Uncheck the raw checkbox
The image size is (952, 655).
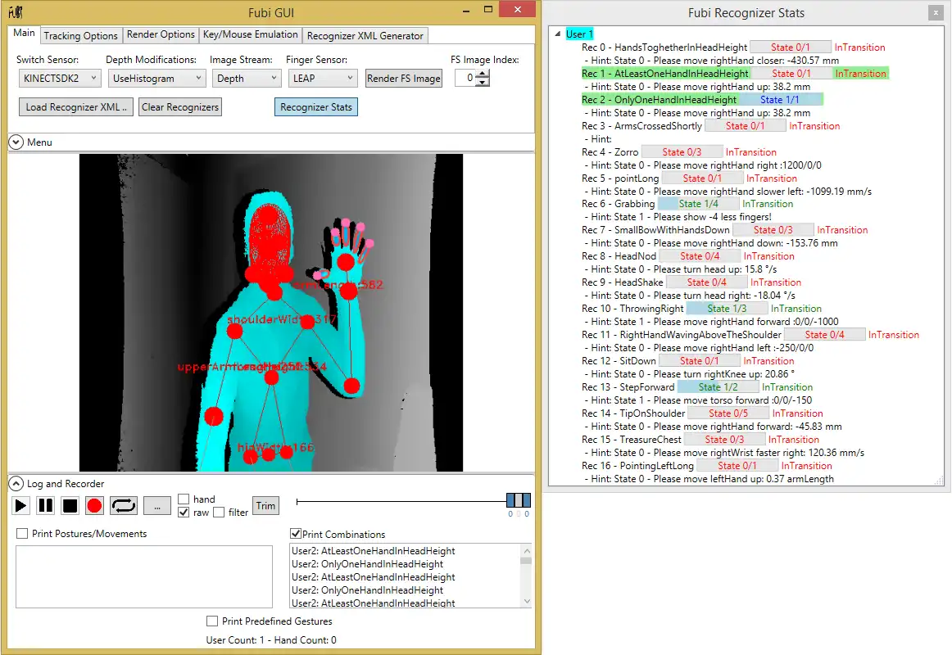click(x=184, y=513)
